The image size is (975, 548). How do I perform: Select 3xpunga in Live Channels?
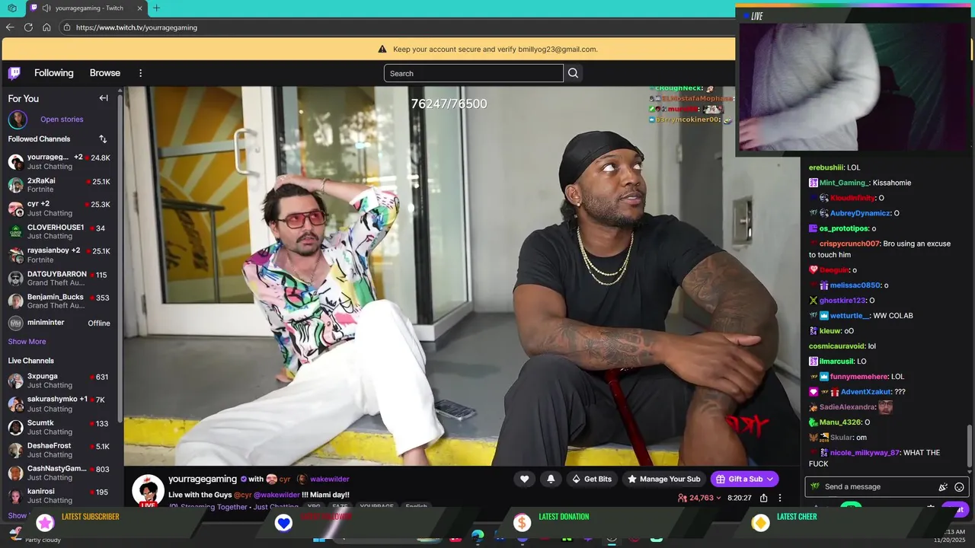(59, 381)
